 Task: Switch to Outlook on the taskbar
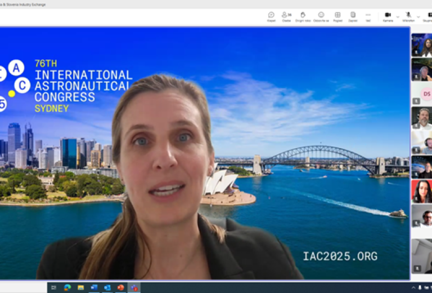click(x=107, y=288)
